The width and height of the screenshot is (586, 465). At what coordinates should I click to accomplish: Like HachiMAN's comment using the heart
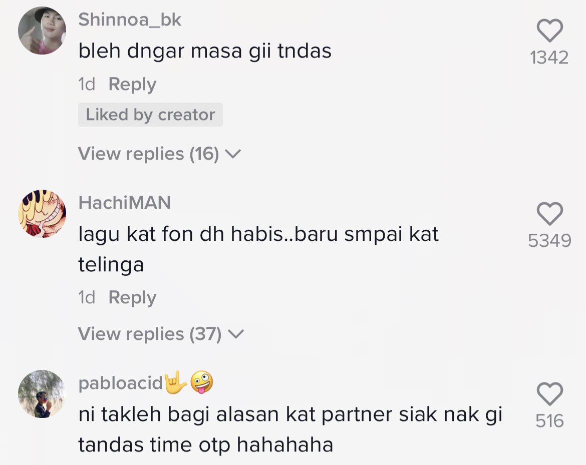(549, 214)
